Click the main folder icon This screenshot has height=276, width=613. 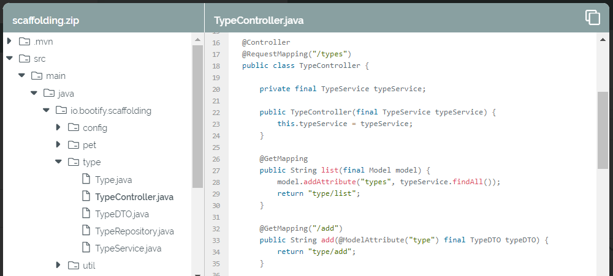click(x=37, y=76)
